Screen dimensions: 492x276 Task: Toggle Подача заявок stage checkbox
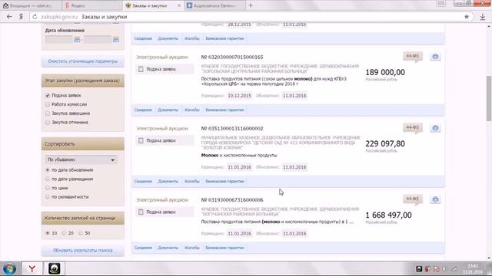pos(48,95)
